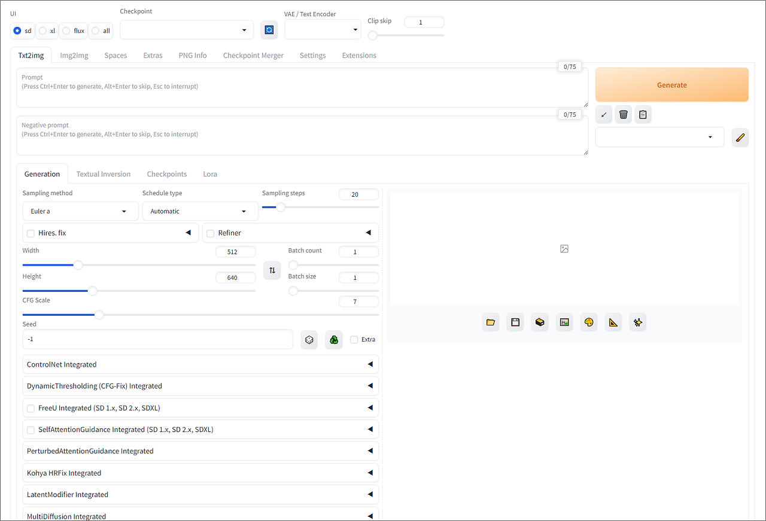Click the Height slider track
The height and width of the screenshot is (521, 766).
pos(139,291)
